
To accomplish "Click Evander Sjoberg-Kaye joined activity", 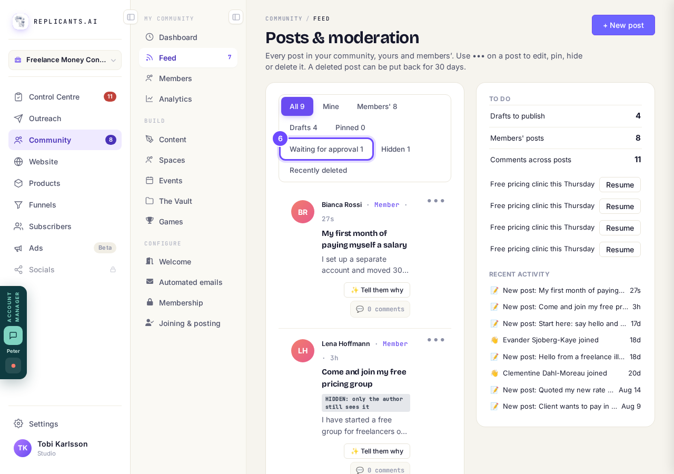I will (566, 340).
